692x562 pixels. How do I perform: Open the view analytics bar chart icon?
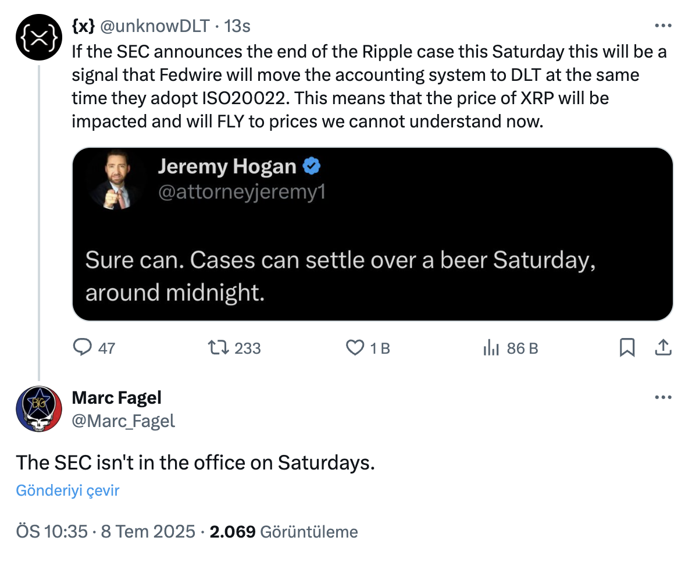[491, 348]
